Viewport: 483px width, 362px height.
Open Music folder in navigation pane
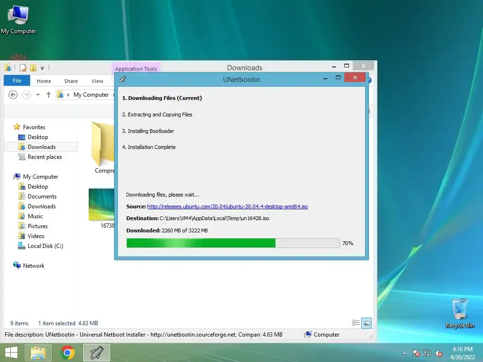pos(35,216)
